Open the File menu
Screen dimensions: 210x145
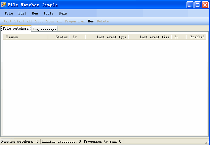(x=9, y=14)
